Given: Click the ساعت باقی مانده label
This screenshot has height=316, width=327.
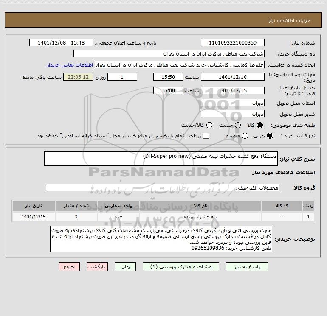Looking at the screenshot, I should tap(42, 77).
